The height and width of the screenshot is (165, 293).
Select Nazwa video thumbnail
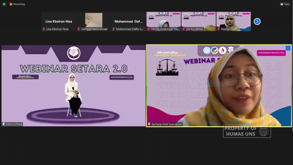pyautogui.click(x=233, y=21)
